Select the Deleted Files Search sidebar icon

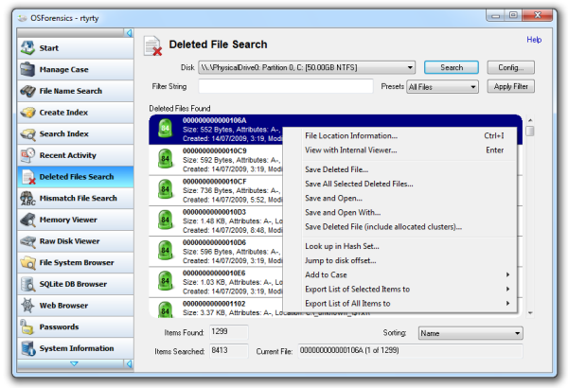click(27, 177)
